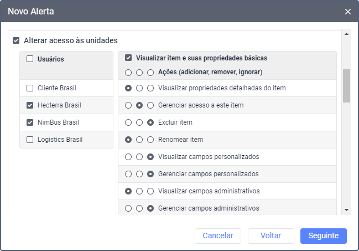Select first radio for Visualizar campos personalizados
The width and height of the screenshot is (359, 251).
[x=128, y=157]
